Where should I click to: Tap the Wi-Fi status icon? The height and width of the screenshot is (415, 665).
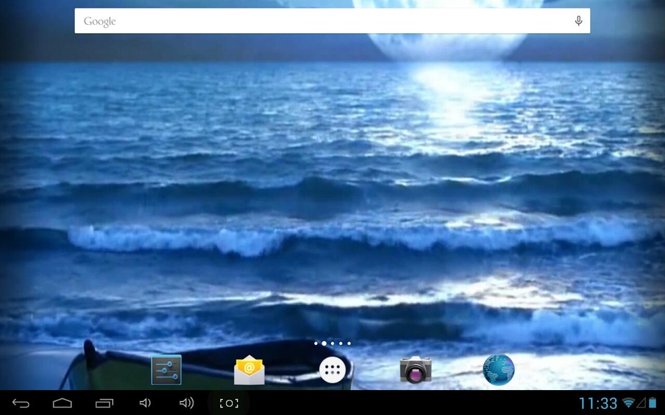pyautogui.click(x=628, y=403)
